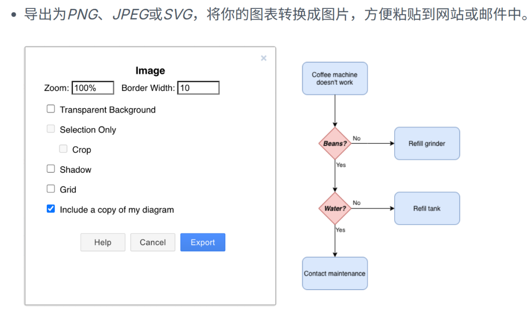Toggle the Crop checkbox
Image resolution: width=532 pixels, height=316 pixels.
(x=63, y=149)
